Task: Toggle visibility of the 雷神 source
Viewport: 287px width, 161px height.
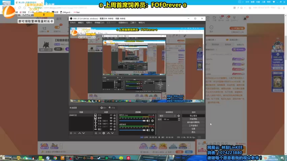Action: click(111, 118)
